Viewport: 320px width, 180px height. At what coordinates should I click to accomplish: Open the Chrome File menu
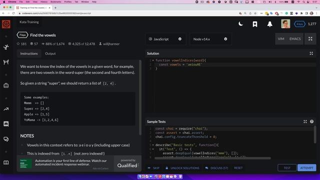21,2
